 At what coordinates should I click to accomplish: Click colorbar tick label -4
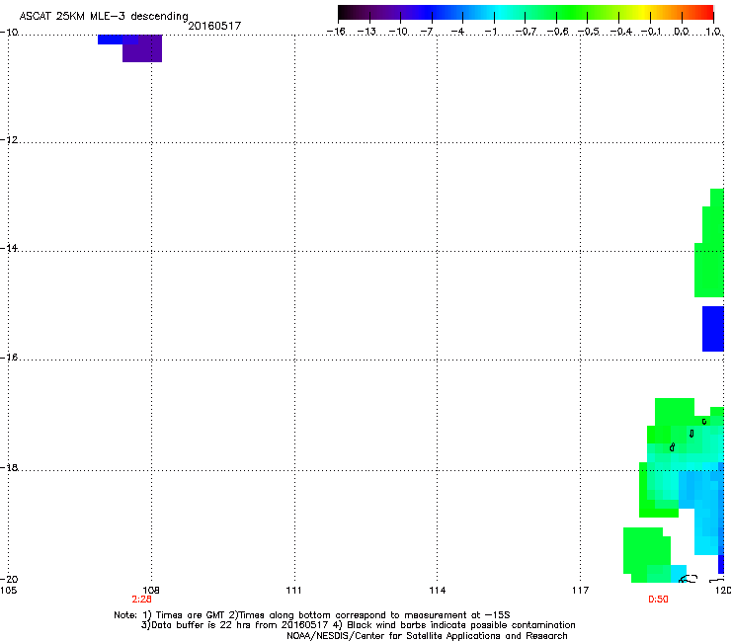tap(457, 32)
